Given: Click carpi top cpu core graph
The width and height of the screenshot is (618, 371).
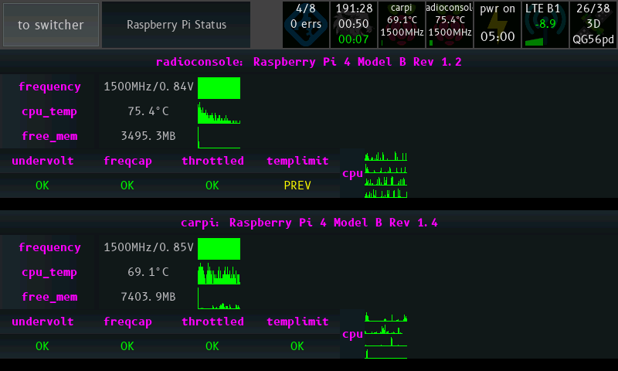Looking at the screenshot, I should pos(385,317).
